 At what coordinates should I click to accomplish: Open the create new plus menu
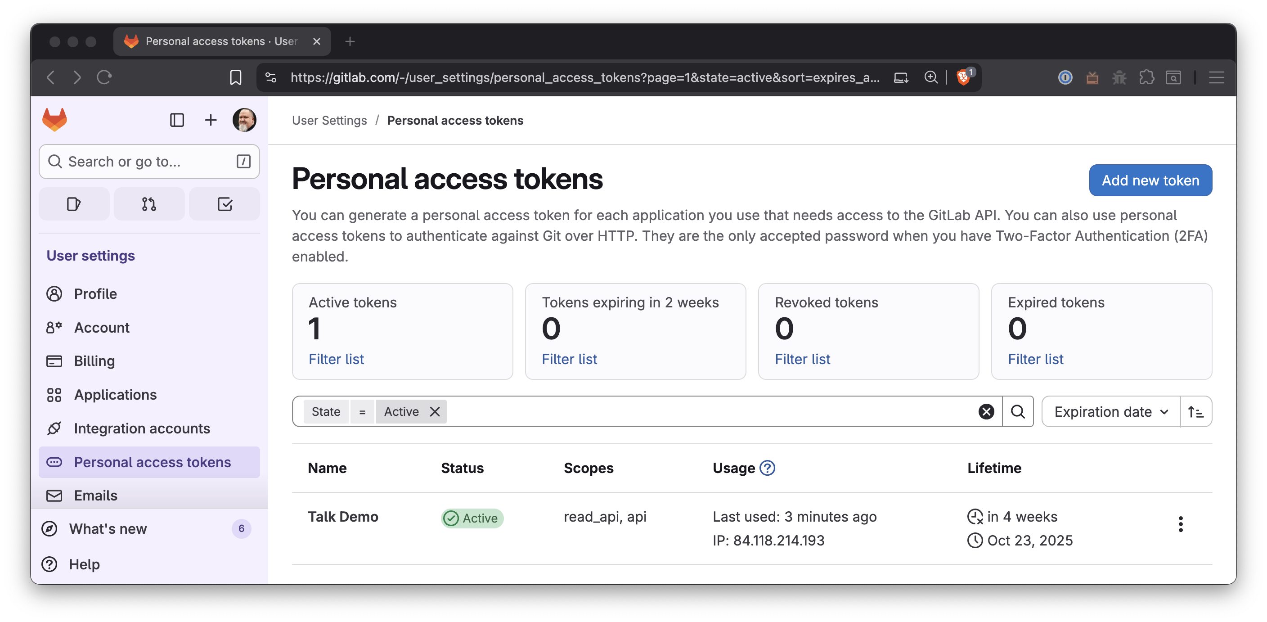pyautogui.click(x=211, y=120)
